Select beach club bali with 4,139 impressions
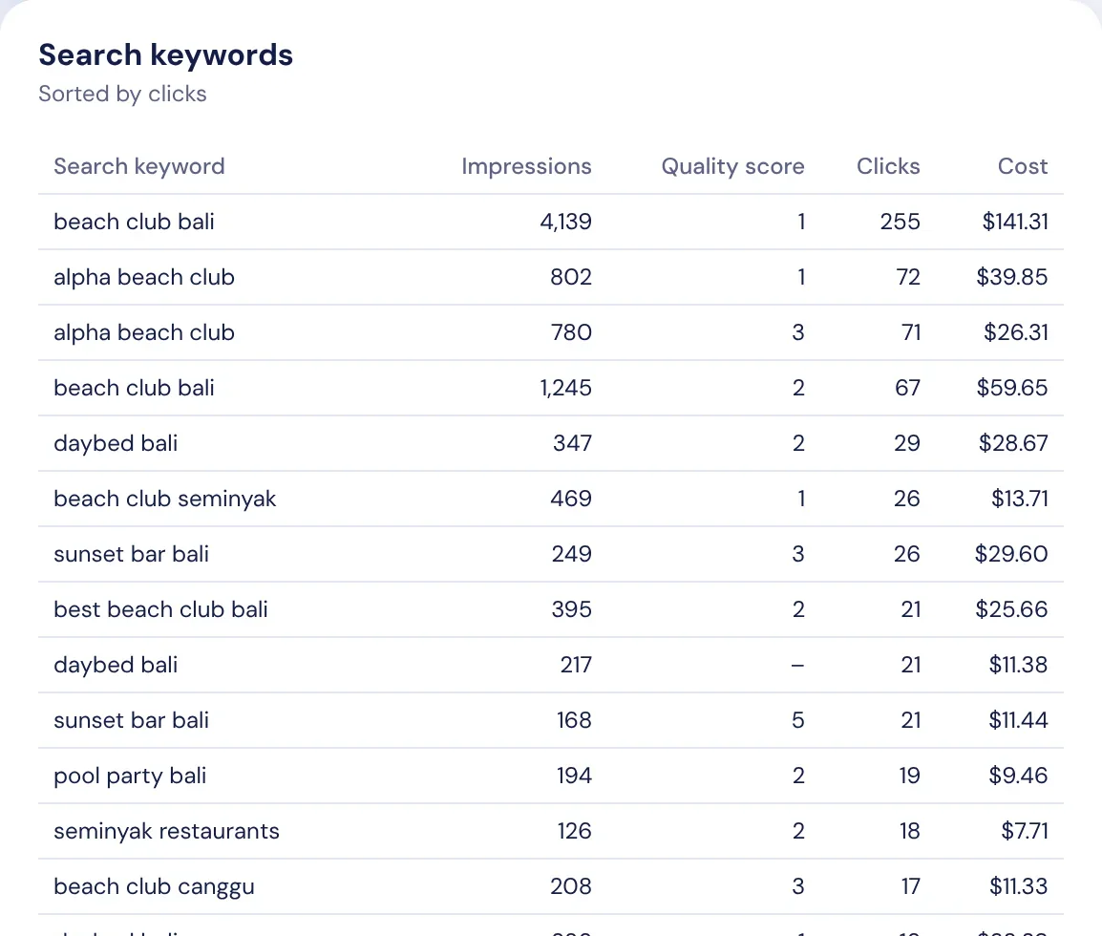Viewport: 1102px width, 936px height. tap(551, 222)
